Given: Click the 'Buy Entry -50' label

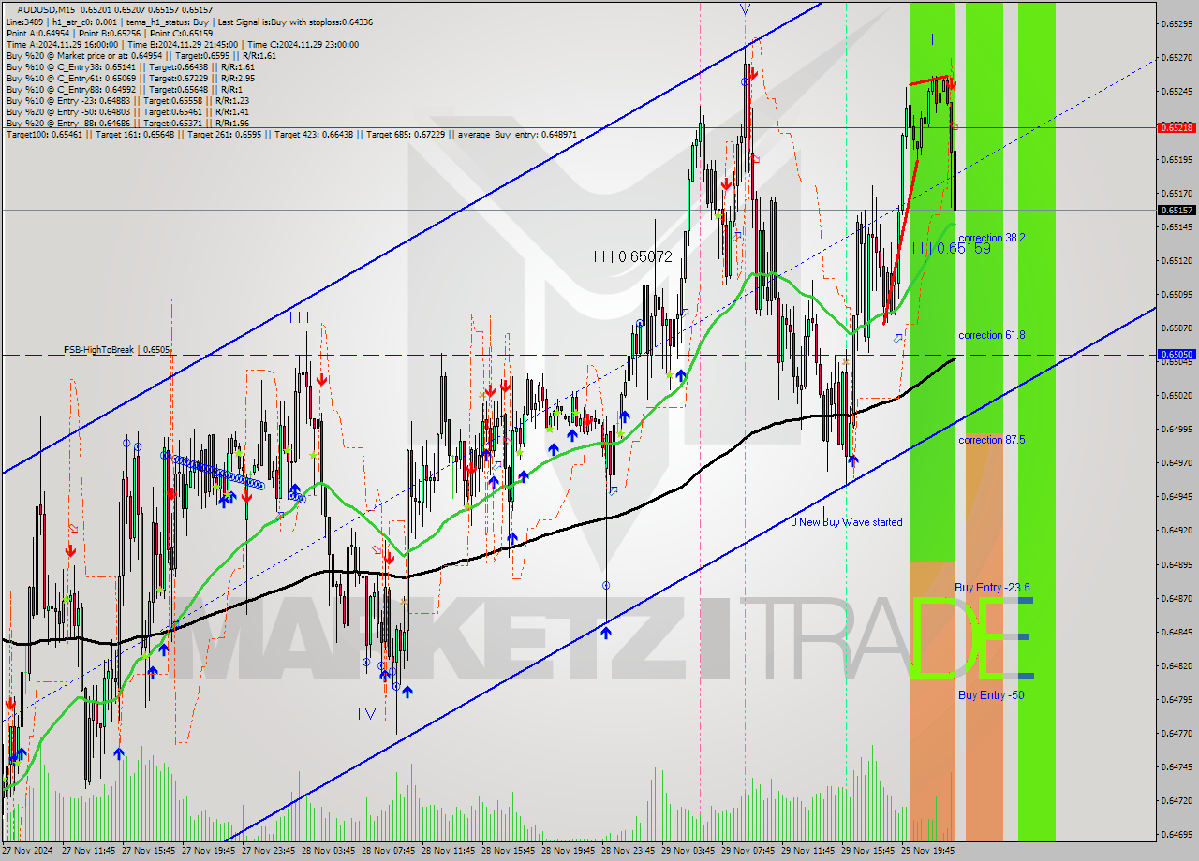Looking at the screenshot, I should [x=990, y=695].
